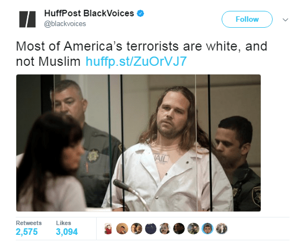Click the blue verified badge icon
302x243 pixels.
pos(140,14)
